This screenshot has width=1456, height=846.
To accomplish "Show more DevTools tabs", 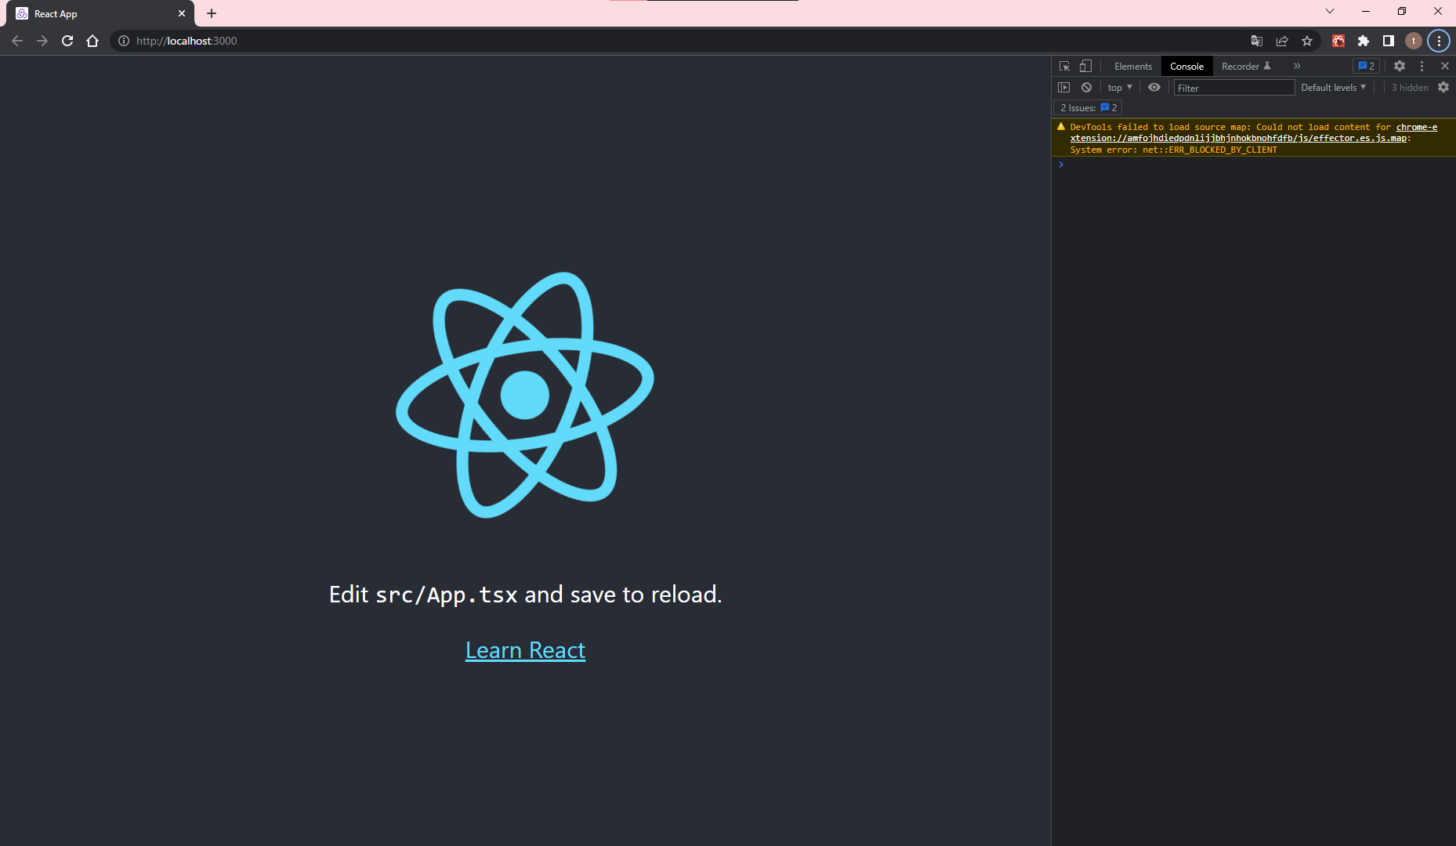I will click(1297, 66).
